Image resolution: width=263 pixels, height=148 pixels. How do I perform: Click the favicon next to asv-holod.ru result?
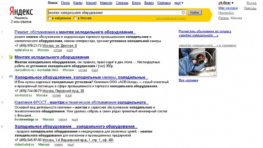pos(11,77)
